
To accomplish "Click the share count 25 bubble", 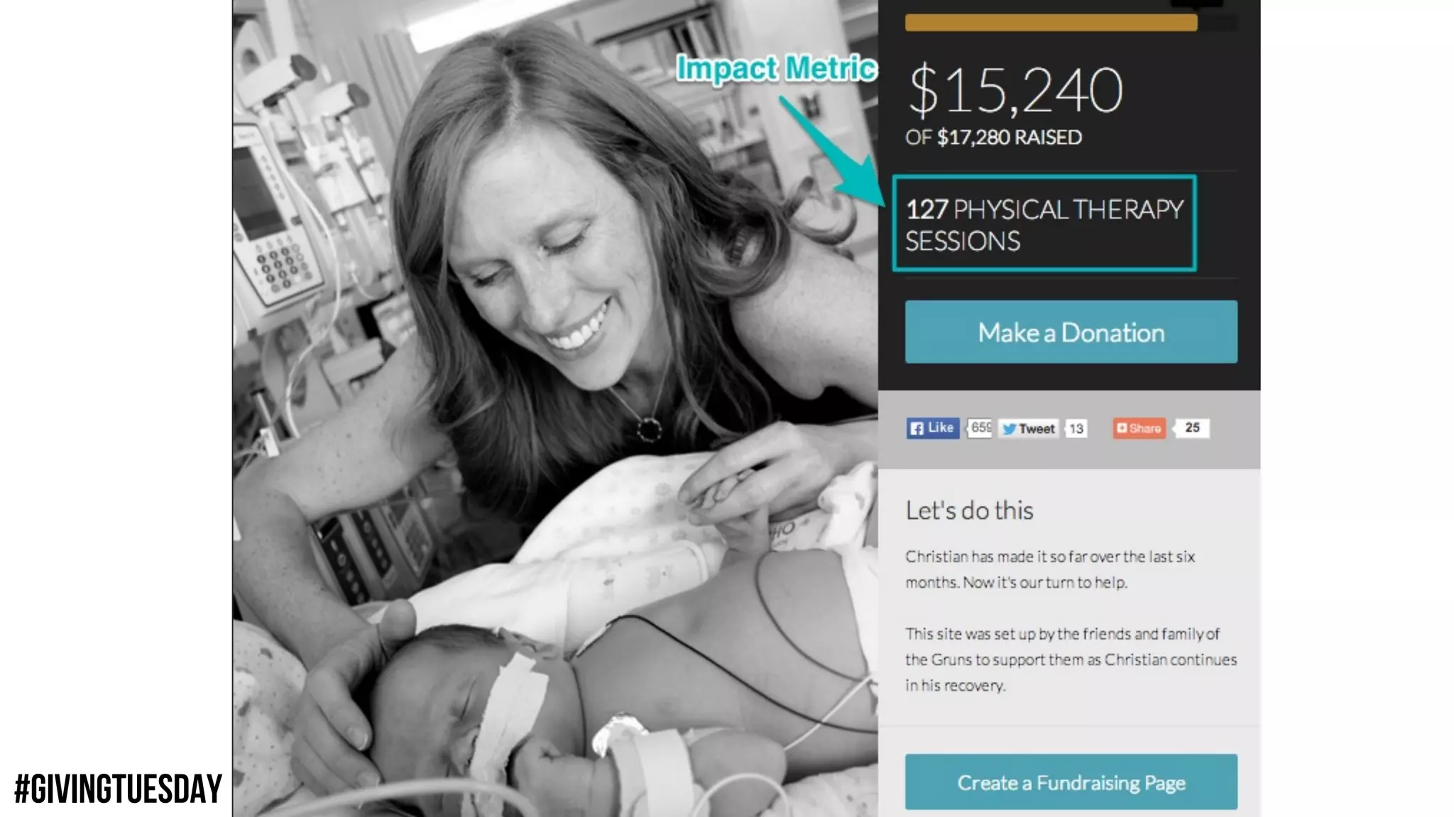I will pos(1192,428).
